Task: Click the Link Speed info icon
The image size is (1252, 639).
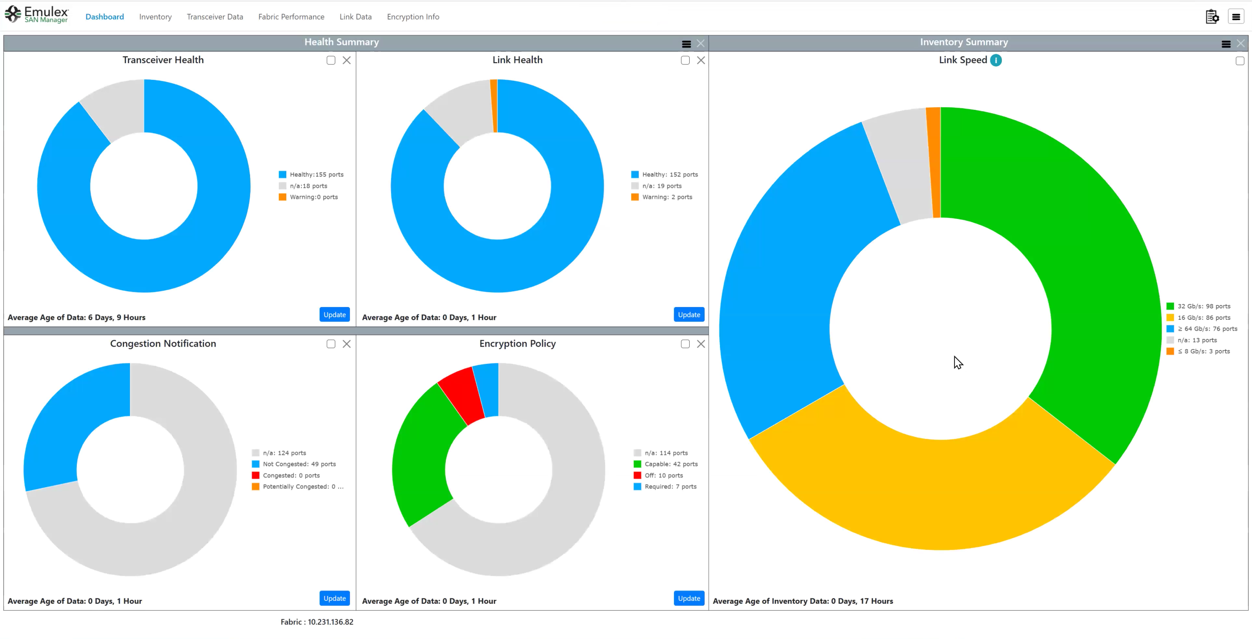Action: tap(996, 60)
